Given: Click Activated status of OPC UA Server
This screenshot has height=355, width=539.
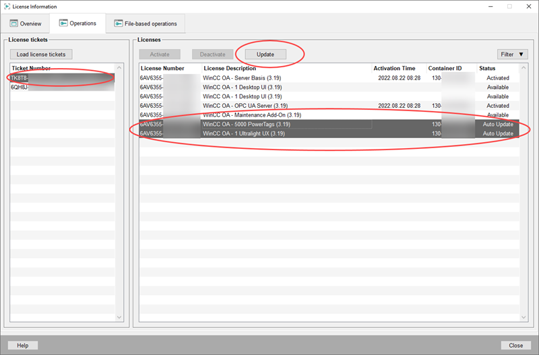Looking at the screenshot, I should point(497,106).
